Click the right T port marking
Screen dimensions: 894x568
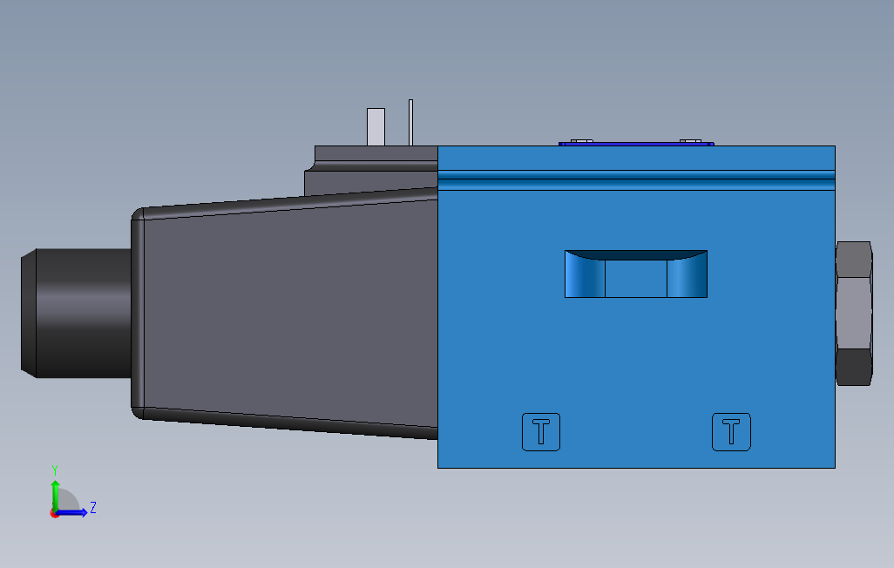[732, 432]
